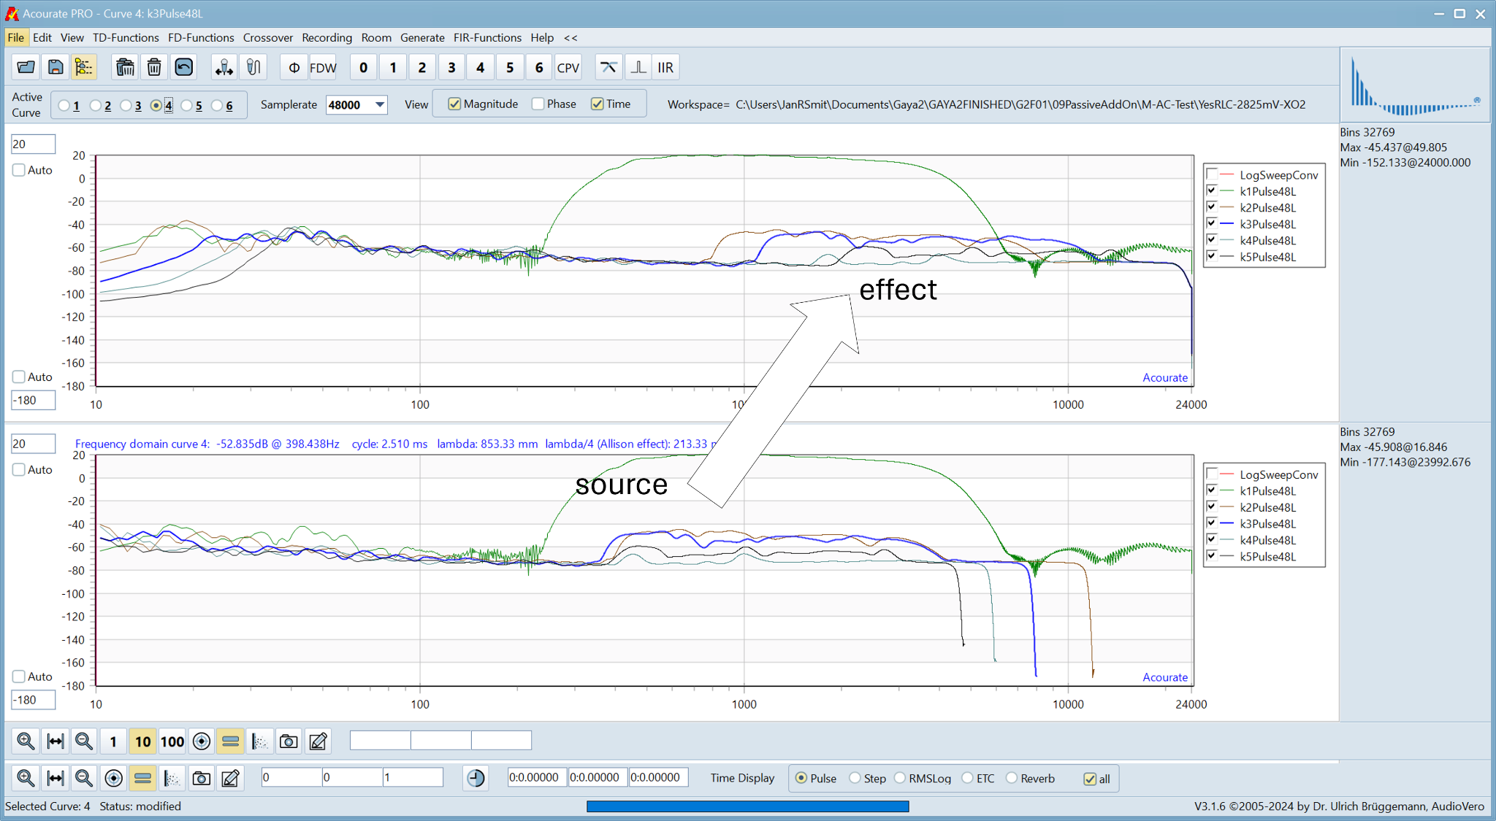Click the microphone with arrows icon
The height and width of the screenshot is (821, 1496).
click(224, 67)
